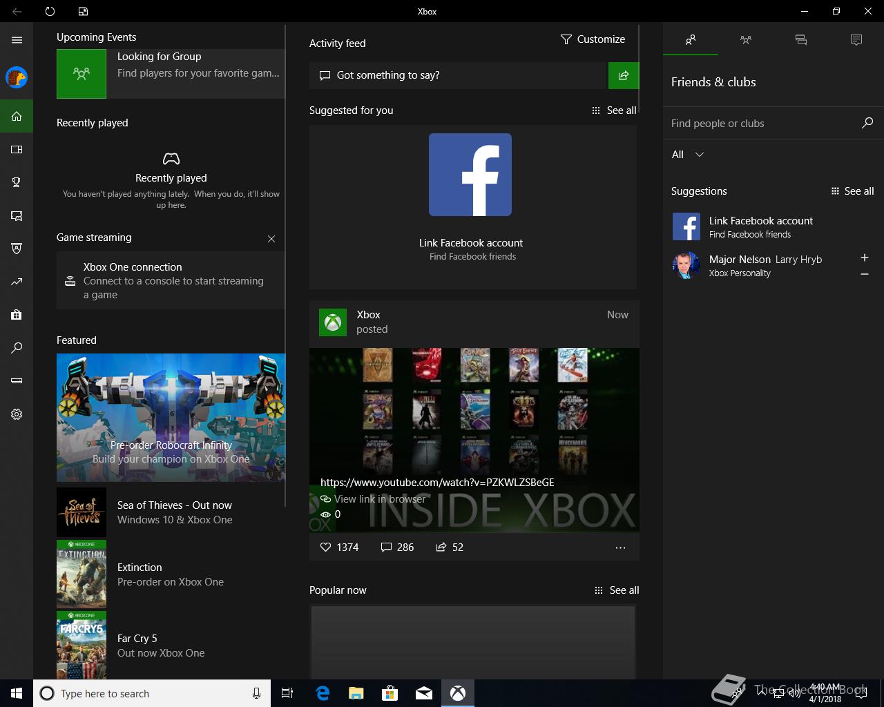The width and height of the screenshot is (884, 707).
Task: Open Link Facebook account card in feed
Action: tap(473, 206)
